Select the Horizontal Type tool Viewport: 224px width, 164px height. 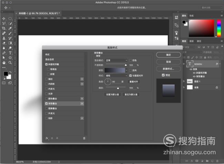point(10,53)
